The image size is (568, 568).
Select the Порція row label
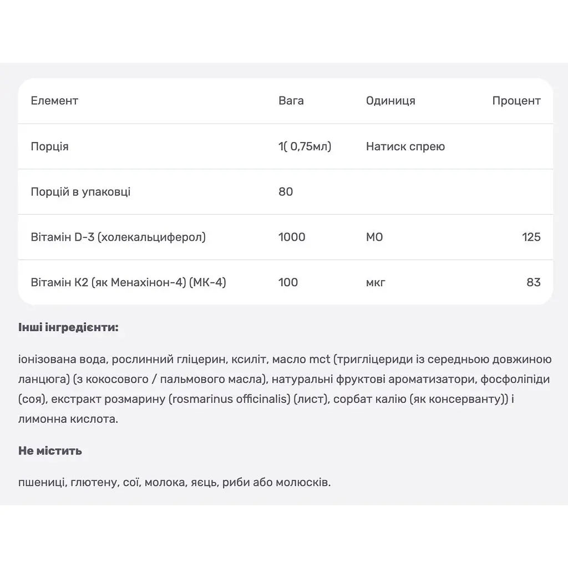(x=49, y=146)
